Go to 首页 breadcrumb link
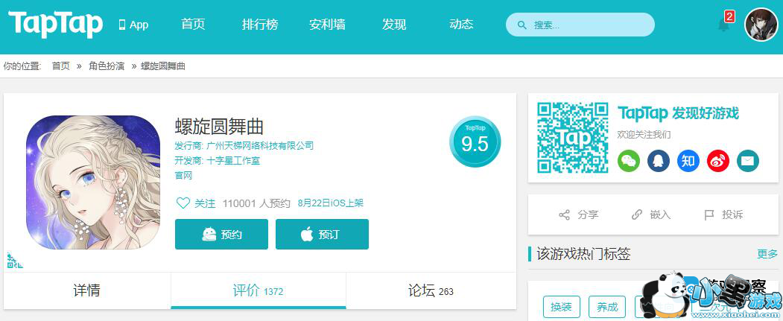The width and height of the screenshot is (783, 321). click(x=61, y=66)
